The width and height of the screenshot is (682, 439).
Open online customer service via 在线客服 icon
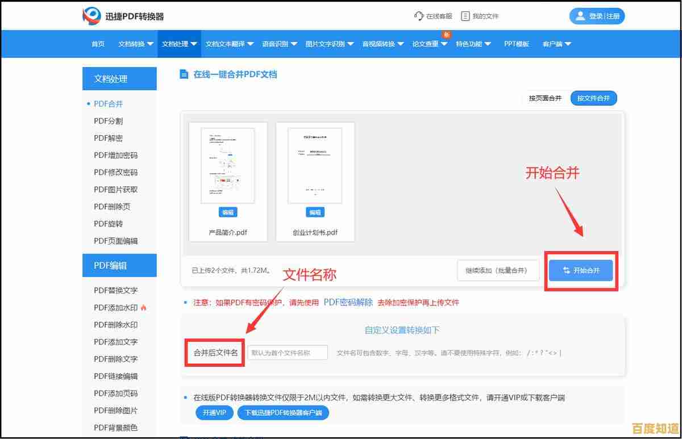click(418, 16)
